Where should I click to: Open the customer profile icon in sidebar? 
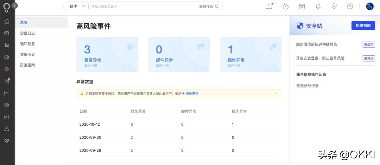pyautogui.click(x=7, y=57)
